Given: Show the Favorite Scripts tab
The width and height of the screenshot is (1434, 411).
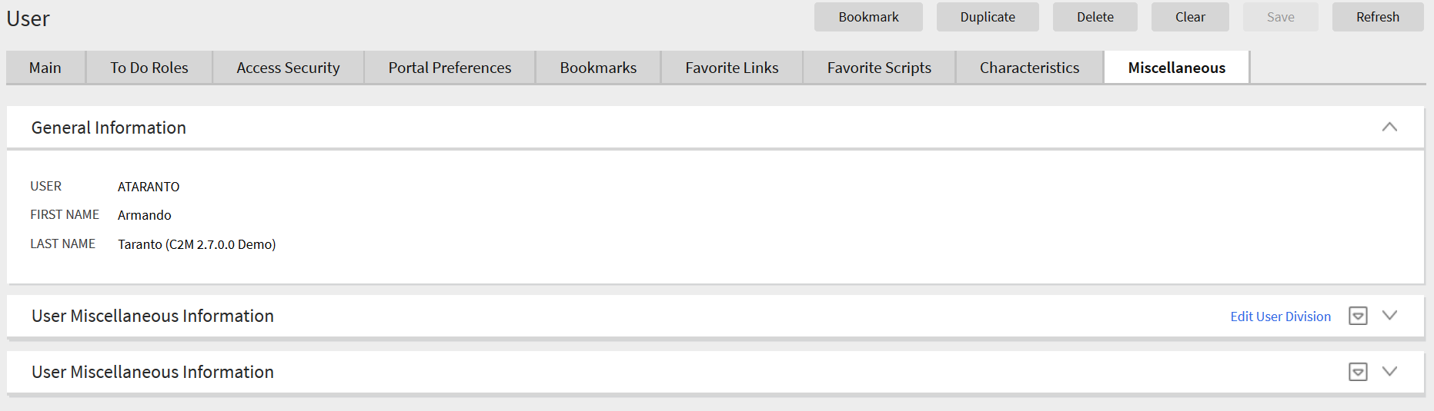Looking at the screenshot, I should pyautogui.click(x=879, y=68).
